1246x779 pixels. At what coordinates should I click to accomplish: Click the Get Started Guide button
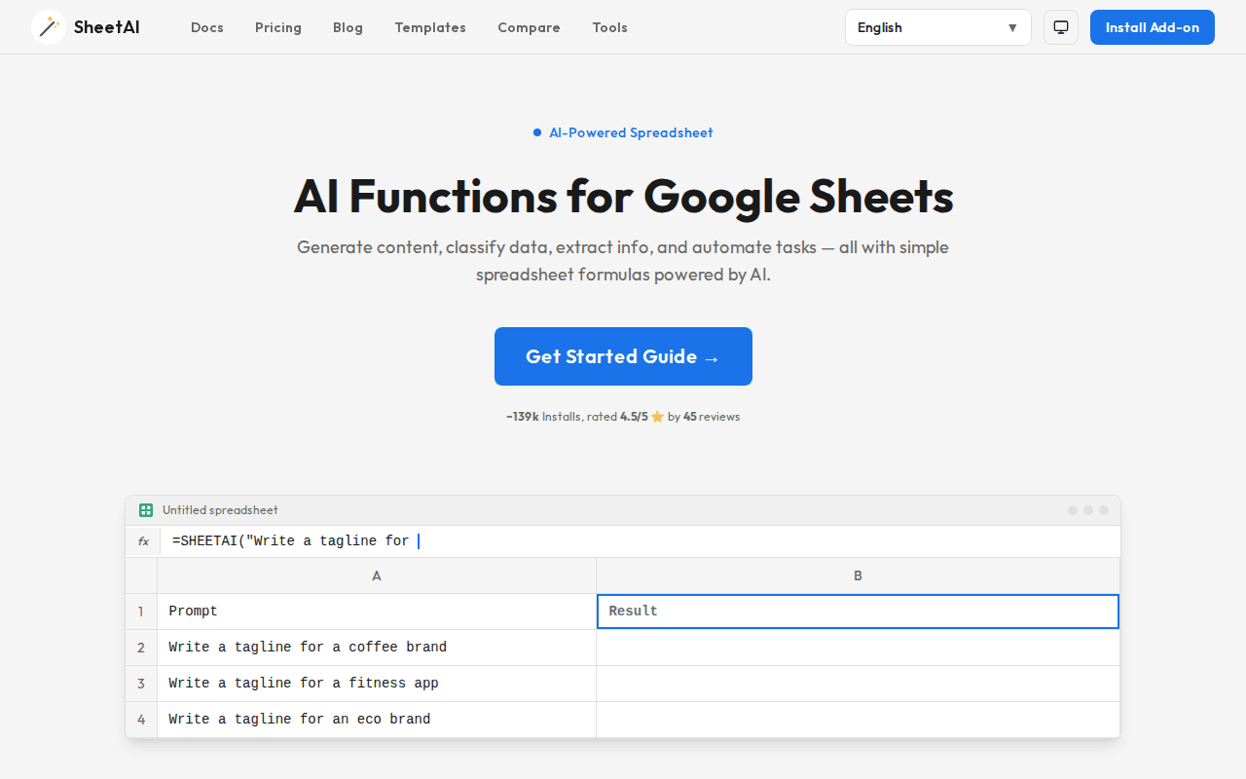coord(623,356)
